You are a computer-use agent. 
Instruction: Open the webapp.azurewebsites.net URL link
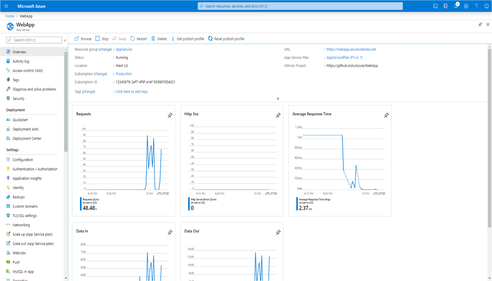(x=351, y=49)
